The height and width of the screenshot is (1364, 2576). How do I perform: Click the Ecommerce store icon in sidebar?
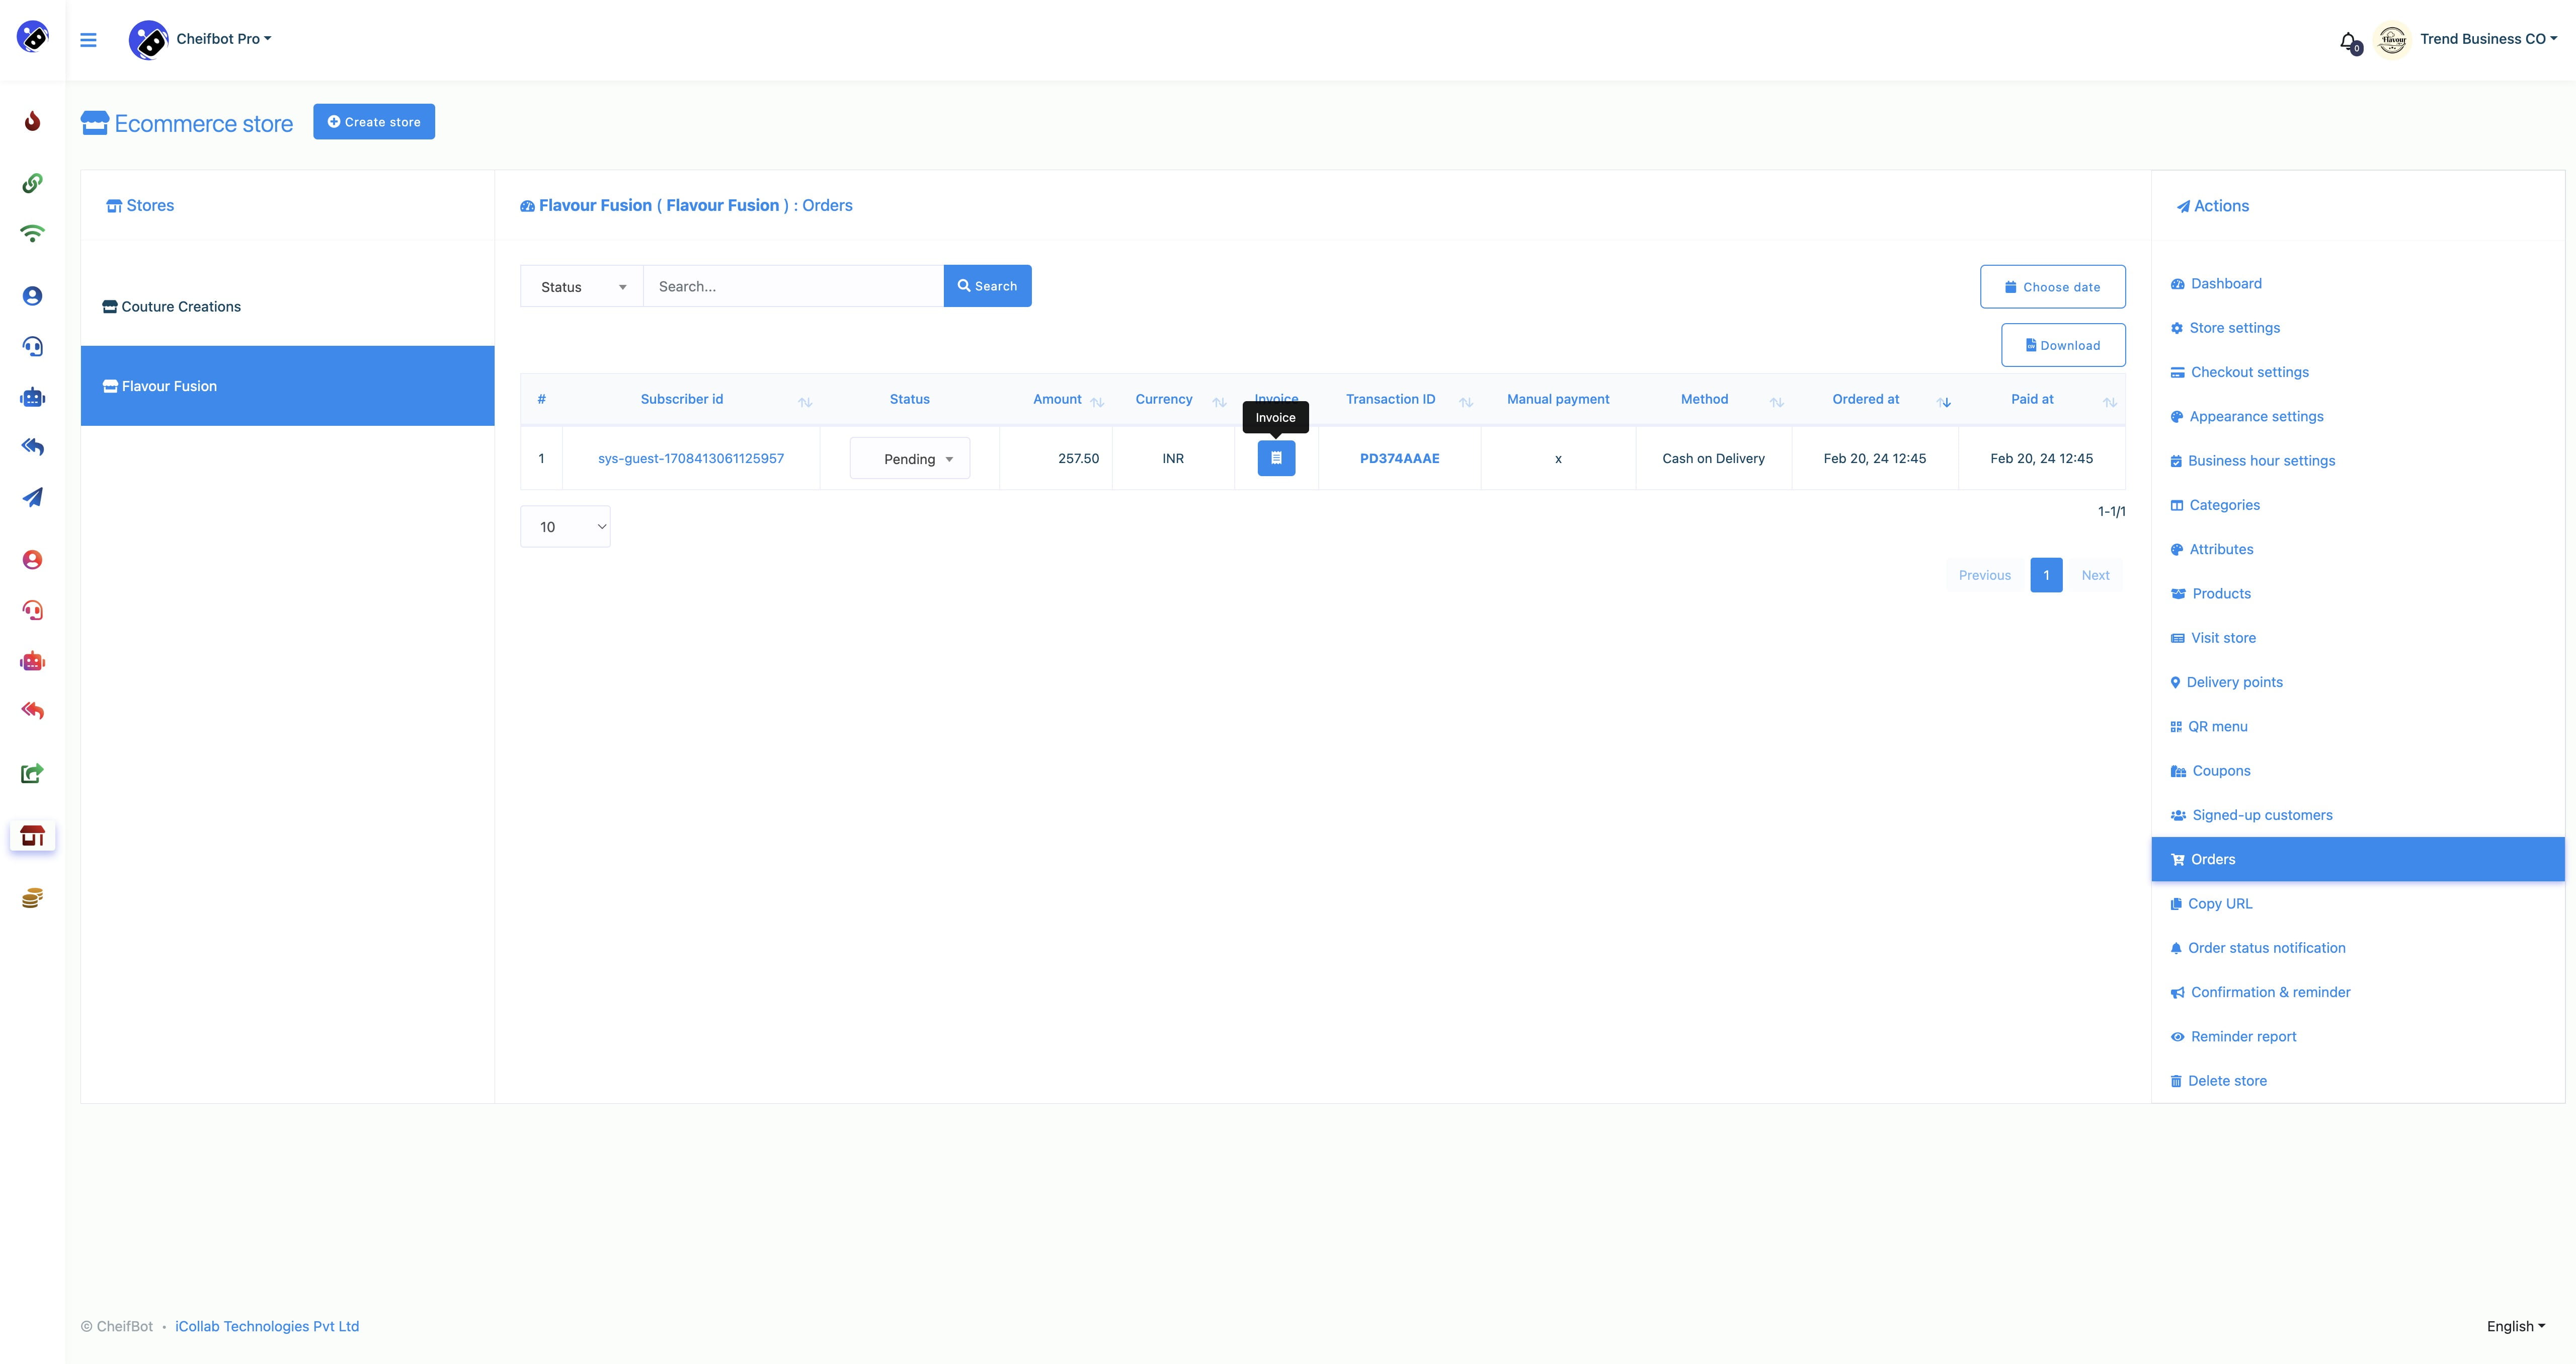[x=34, y=837]
